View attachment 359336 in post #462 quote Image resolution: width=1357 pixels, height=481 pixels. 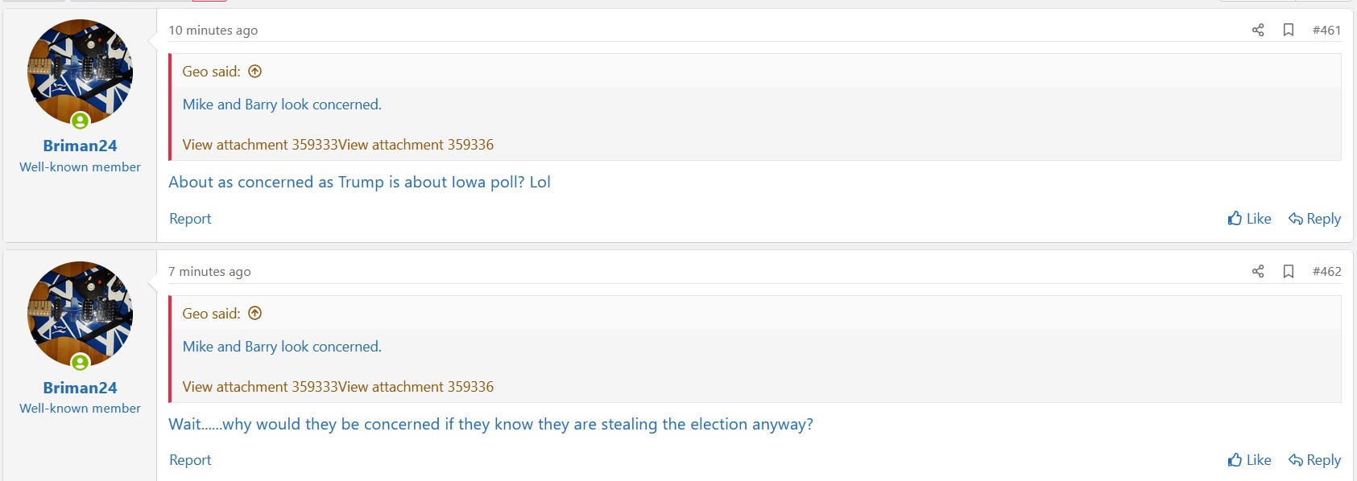point(416,387)
